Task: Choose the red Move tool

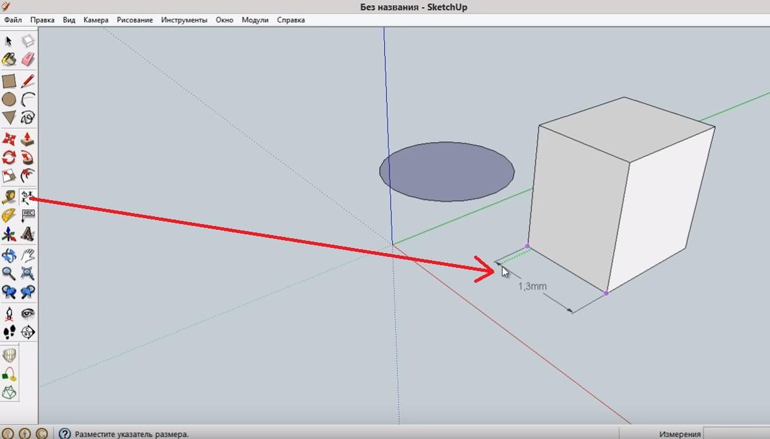Action: [x=9, y=139]
